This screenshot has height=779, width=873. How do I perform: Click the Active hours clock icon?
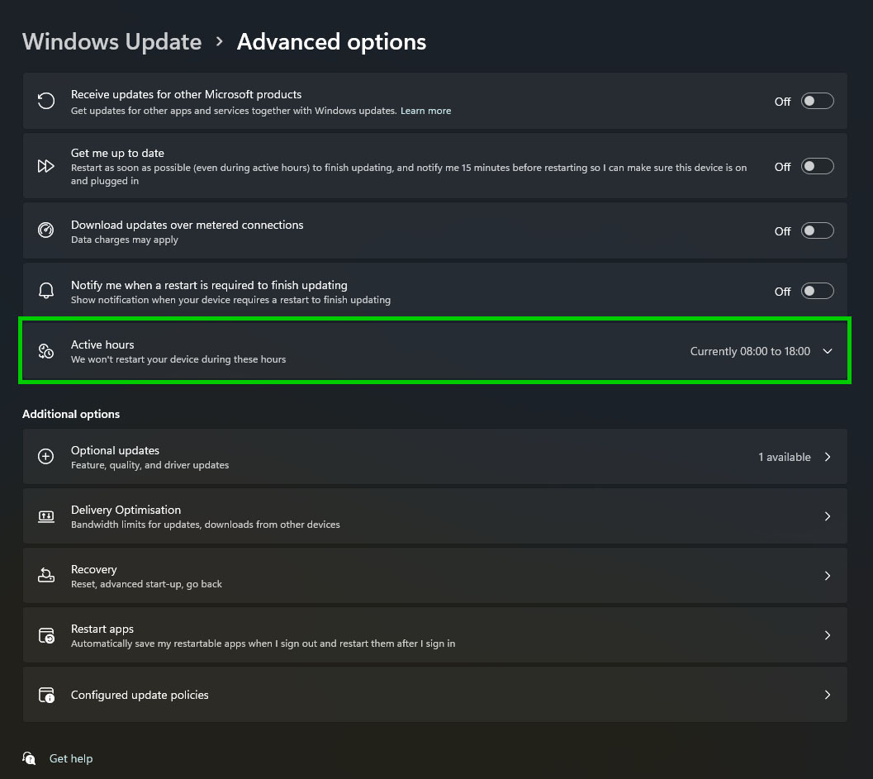46,351
